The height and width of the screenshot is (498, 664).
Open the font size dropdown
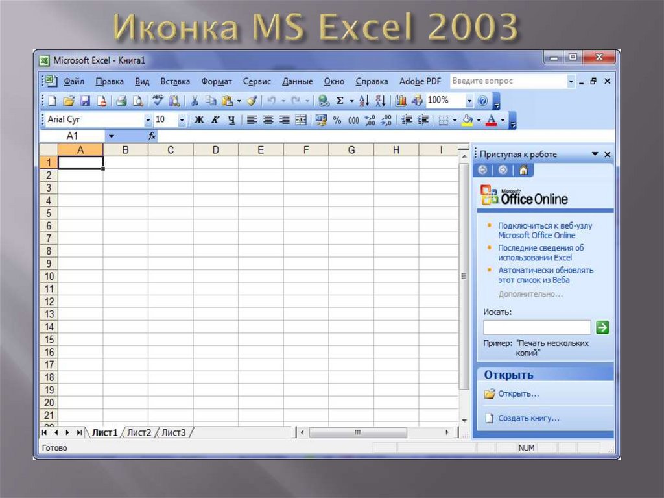[x=182, y=121]
